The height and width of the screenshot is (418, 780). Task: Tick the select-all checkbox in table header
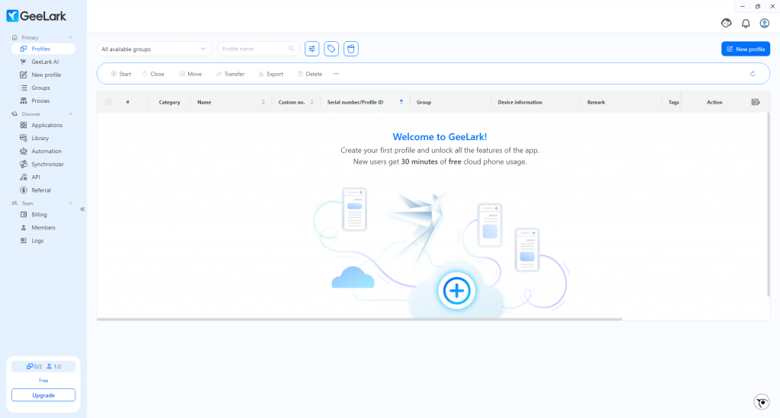[x=108, y=102]
